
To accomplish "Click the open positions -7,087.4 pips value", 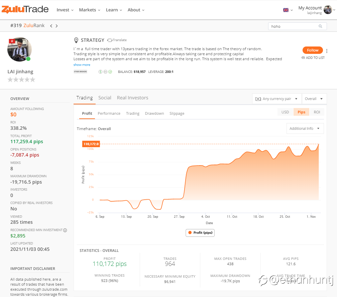I will pyautogui.click(x=25, y=155).
